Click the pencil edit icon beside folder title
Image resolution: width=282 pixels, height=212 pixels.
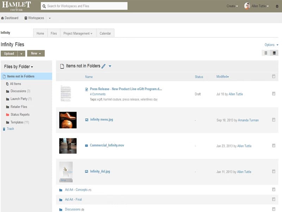pos(103,66)
